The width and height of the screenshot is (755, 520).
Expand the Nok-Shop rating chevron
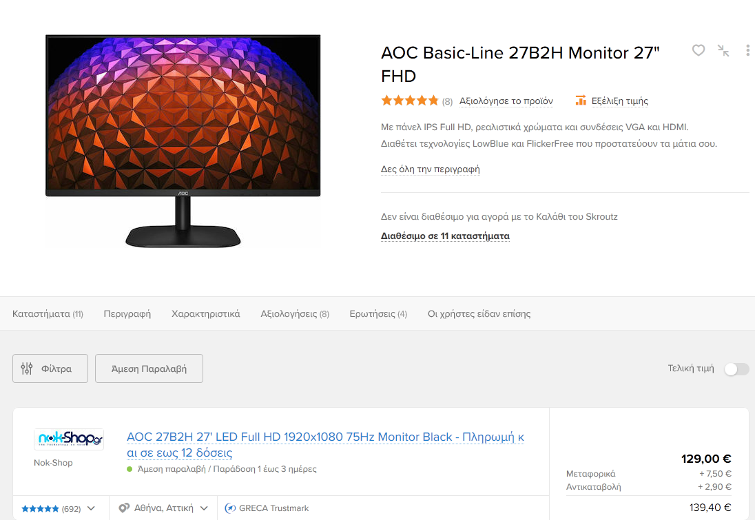coord(91,508)
